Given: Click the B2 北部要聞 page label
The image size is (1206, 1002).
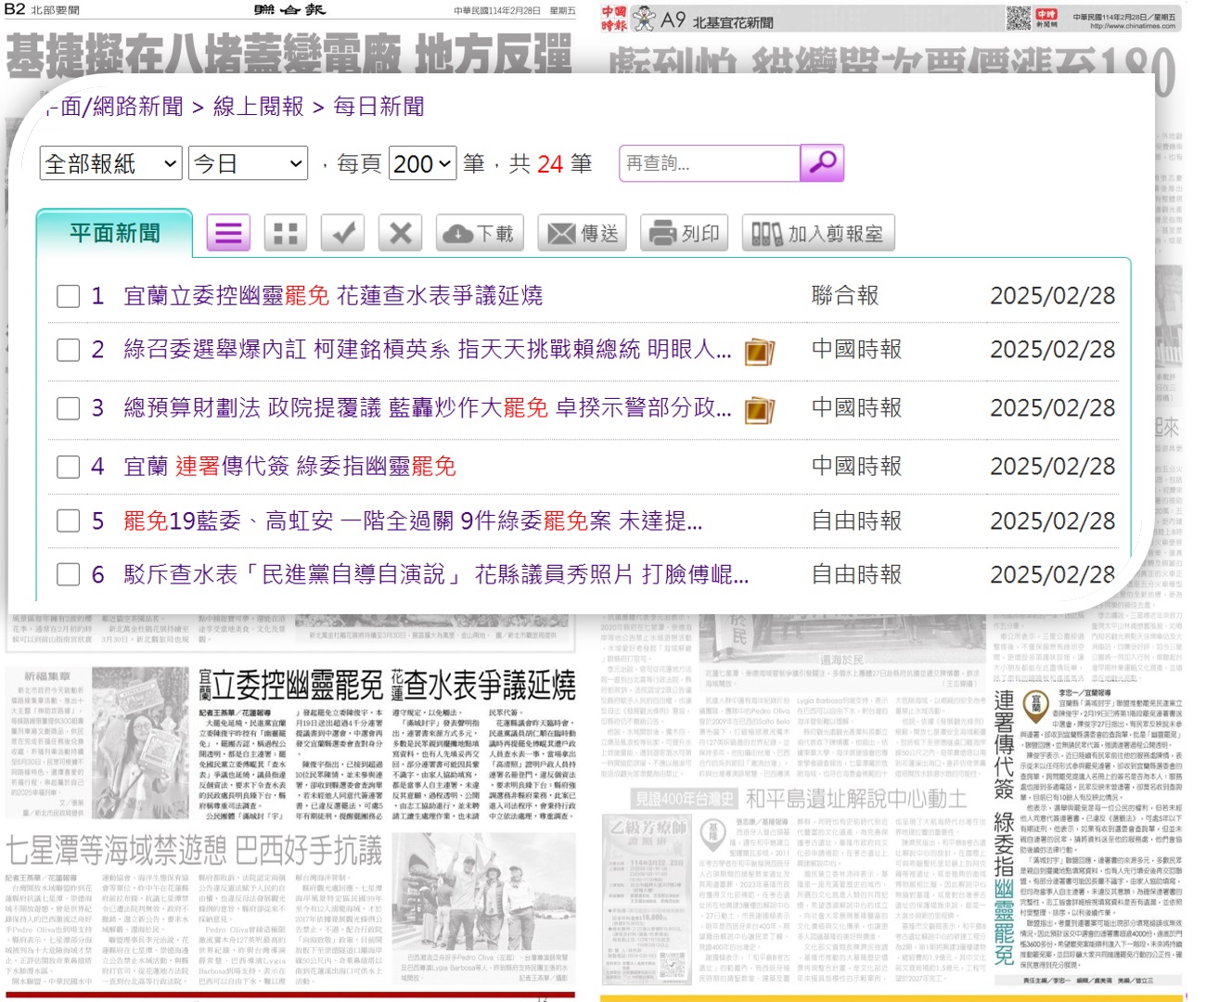Looking at the screenshot, I should coord(42,9).
